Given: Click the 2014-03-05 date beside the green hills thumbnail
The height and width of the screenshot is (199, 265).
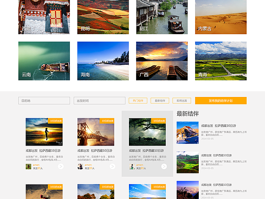Looking at the screenshot, I should tap(207, 168).
